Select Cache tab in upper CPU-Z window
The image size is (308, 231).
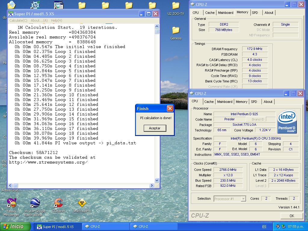click(x=210, y=13)
